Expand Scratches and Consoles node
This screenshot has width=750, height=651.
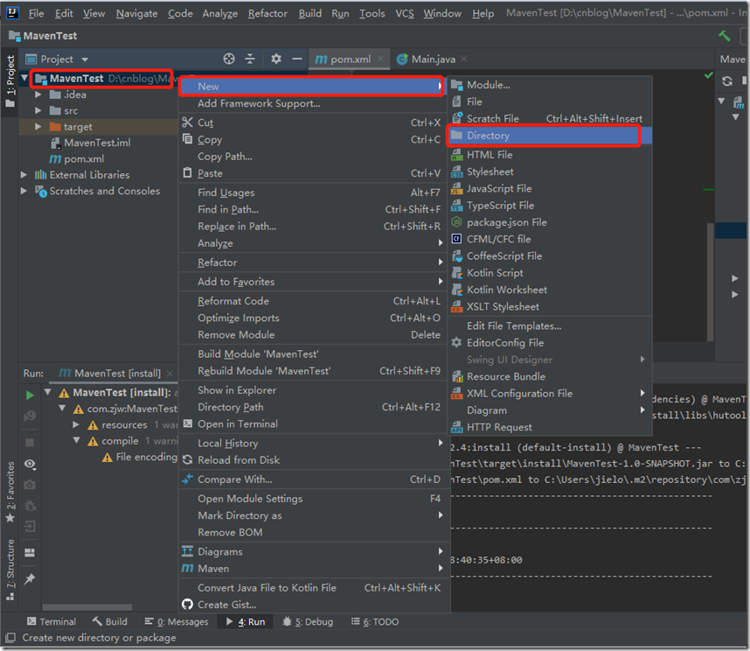tap(24, 191)
